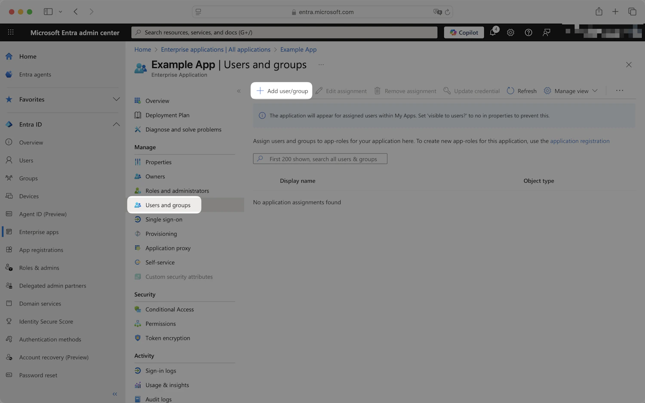Screen dimensions: 645x403
Task: Click the Entra ID diamond icon
Action: coord(9,124)
